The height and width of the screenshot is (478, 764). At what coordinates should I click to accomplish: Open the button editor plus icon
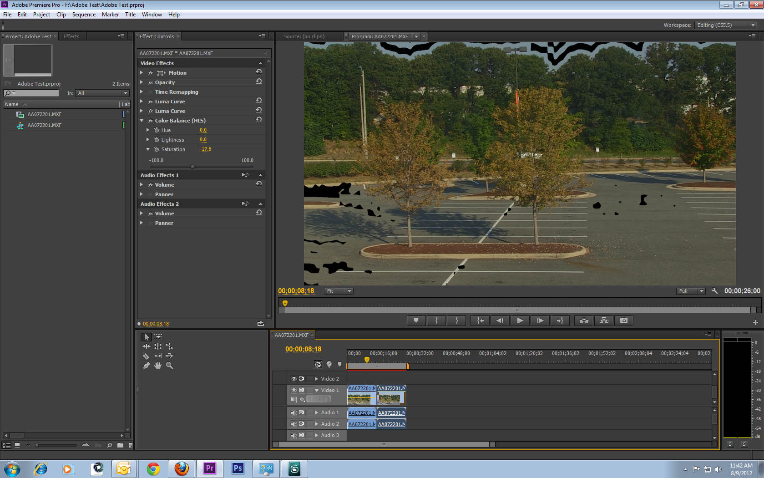tap(755, 322)
